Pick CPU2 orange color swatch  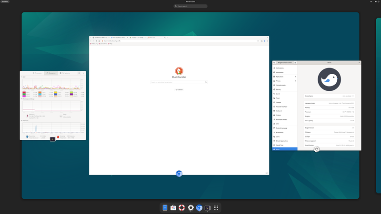point(40,92)
